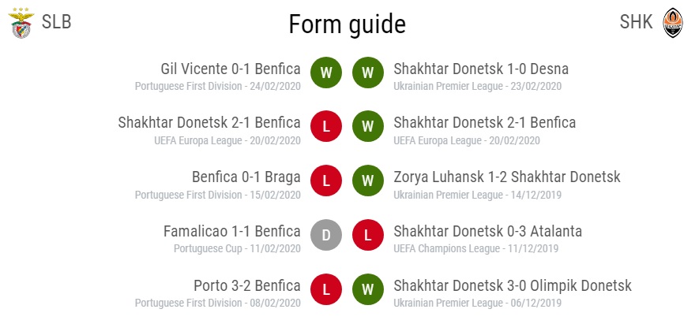699x324 pixels.
Task: Click the Shakhtar Donetsk club crest logo
Action: 673,23
